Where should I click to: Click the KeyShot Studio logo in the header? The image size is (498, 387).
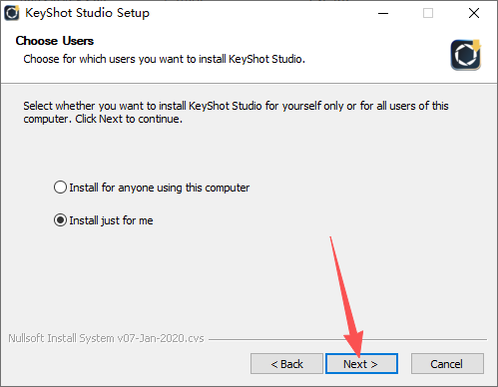tap(466, 55)
